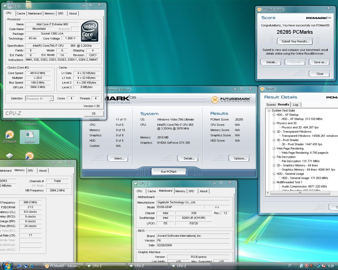
Task: Click the Core Speed 4814.0 MHz field
Action: (38, 73)
